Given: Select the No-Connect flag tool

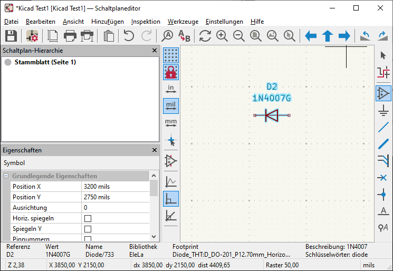Looking at the screenshot, I should coord(384,178).
